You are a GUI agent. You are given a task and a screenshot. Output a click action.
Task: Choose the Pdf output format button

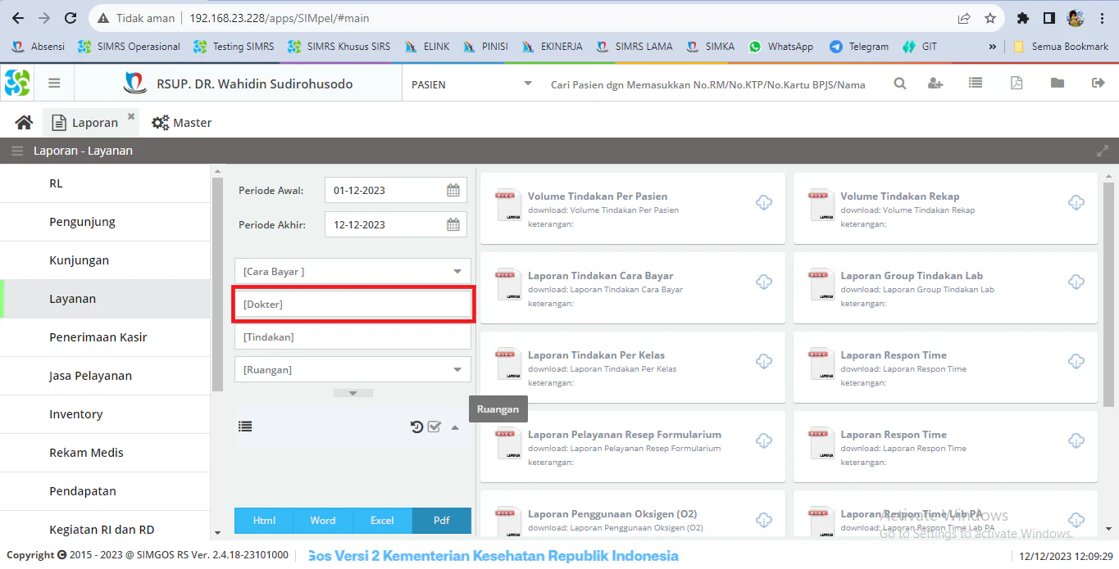coord(442,521)
